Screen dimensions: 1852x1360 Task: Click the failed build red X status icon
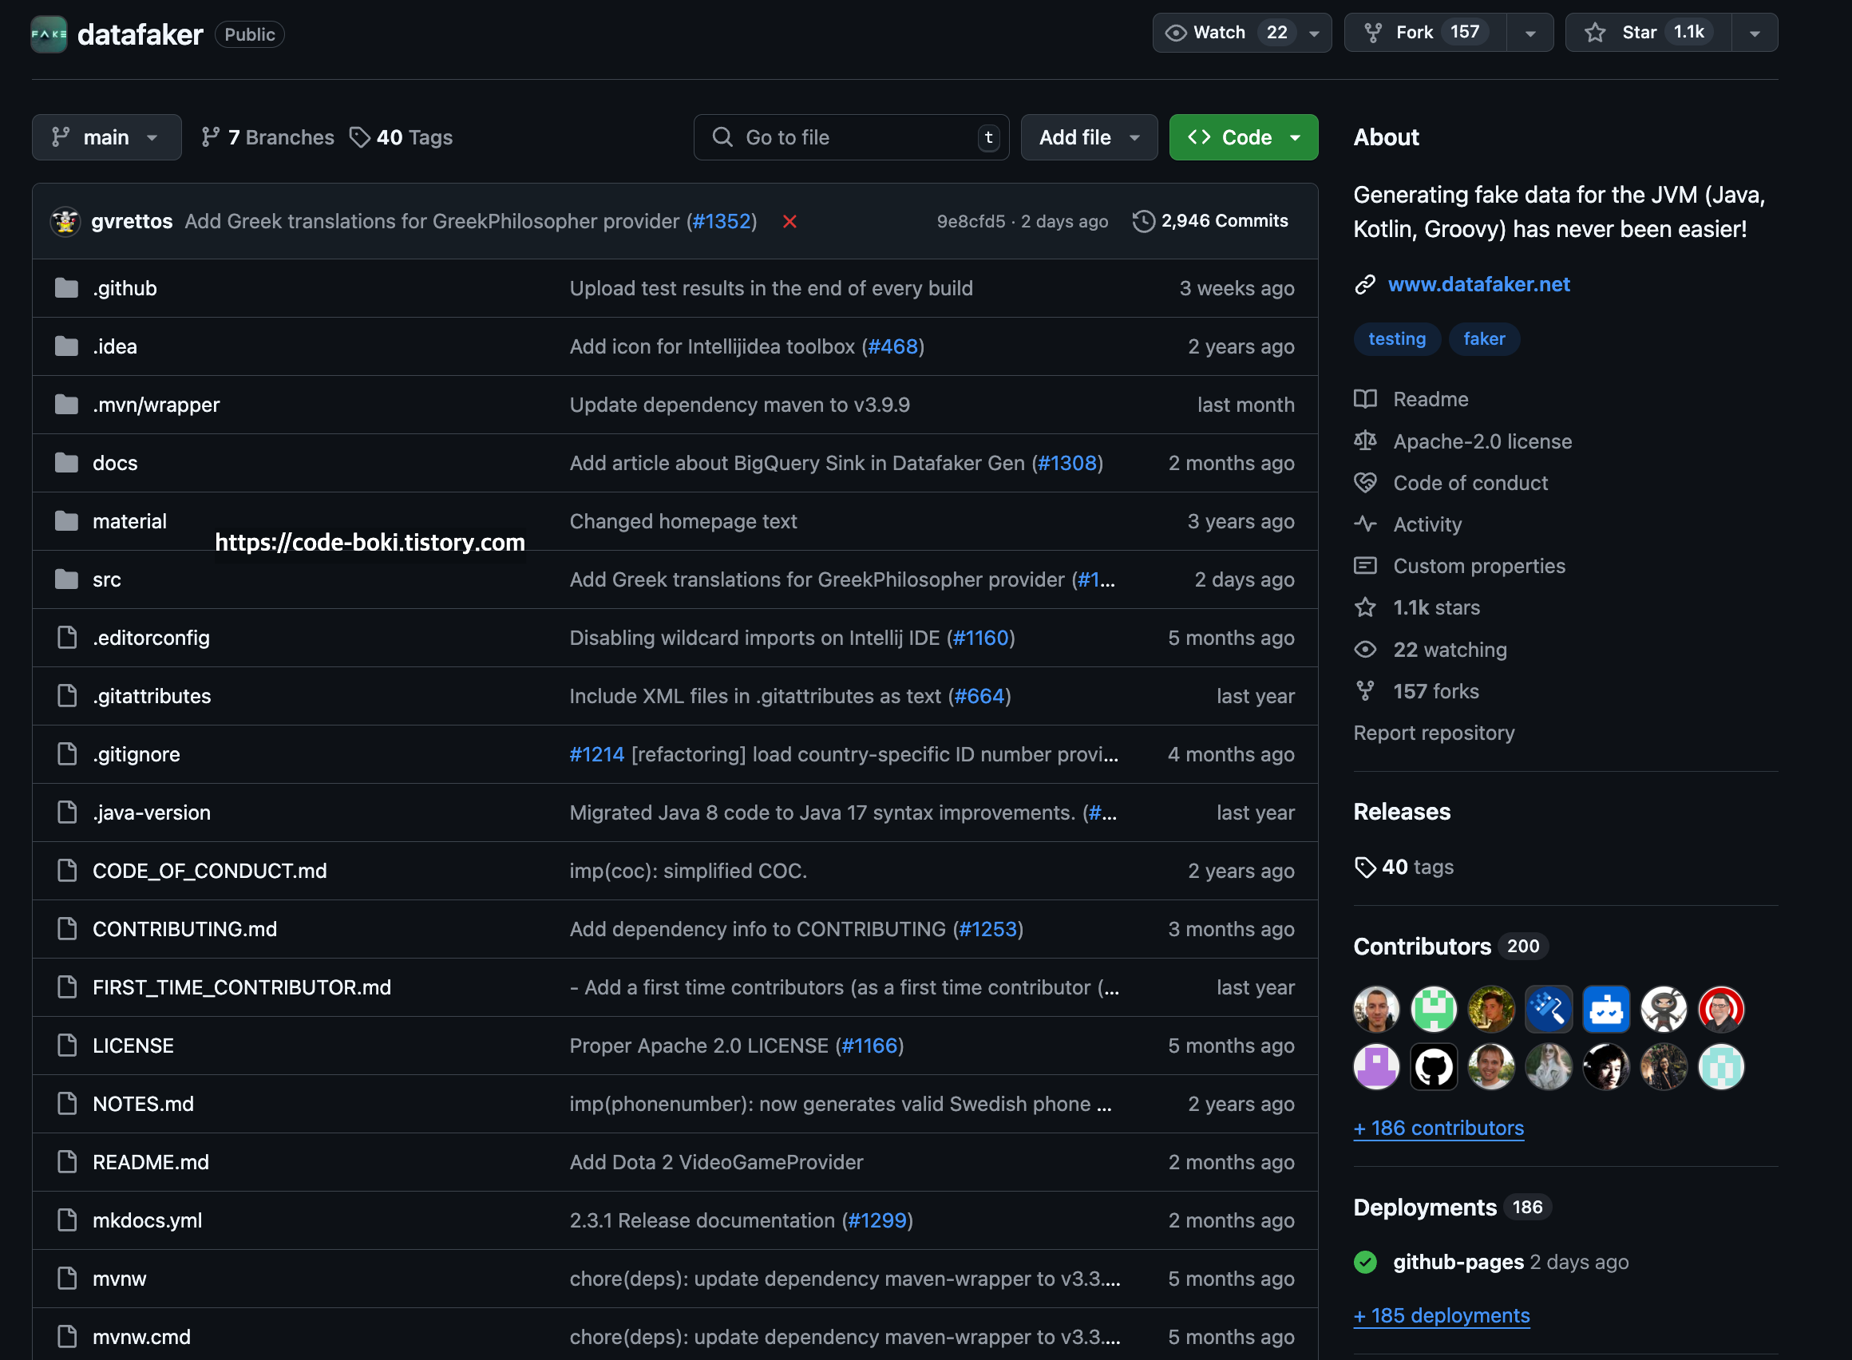point(789,221)
